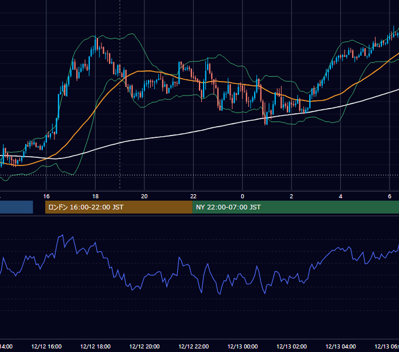Click the hour label 6 on price chart axis
399x352 pixels.
point(390,197)
